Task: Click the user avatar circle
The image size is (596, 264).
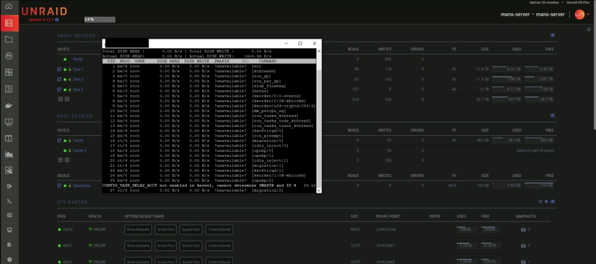Action: 580,14
